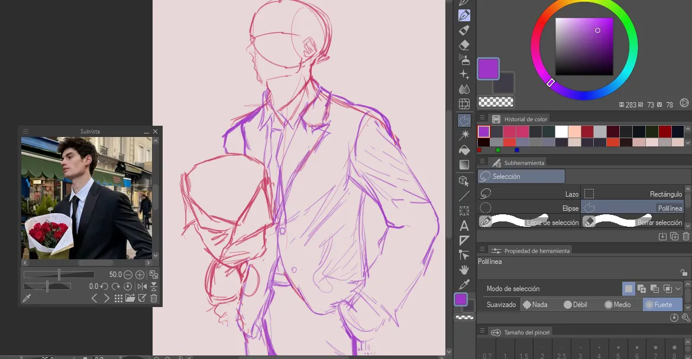The image size is (692, 359).
Task: Show the previous Subvista image
Action: point(94,298)
